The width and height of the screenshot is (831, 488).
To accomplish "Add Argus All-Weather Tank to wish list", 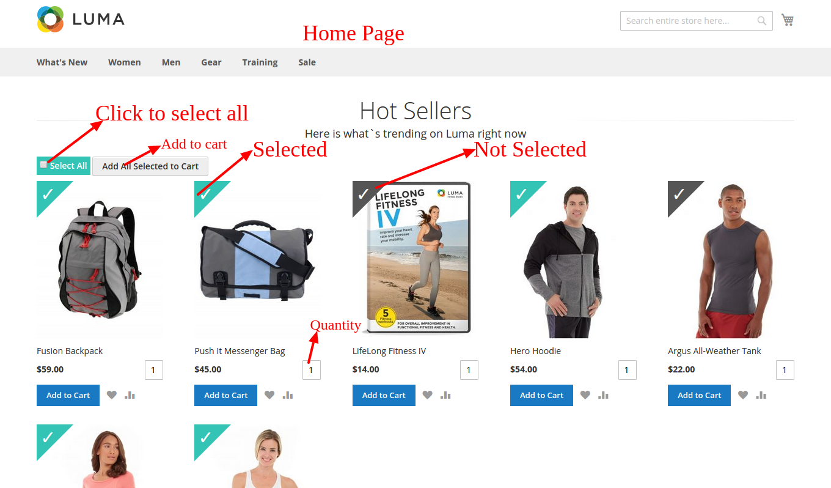I will click(743, 395).
